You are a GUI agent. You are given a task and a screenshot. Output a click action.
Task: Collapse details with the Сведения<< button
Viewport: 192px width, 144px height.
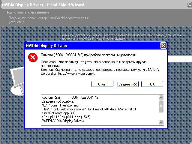click(x=127, y=84)
